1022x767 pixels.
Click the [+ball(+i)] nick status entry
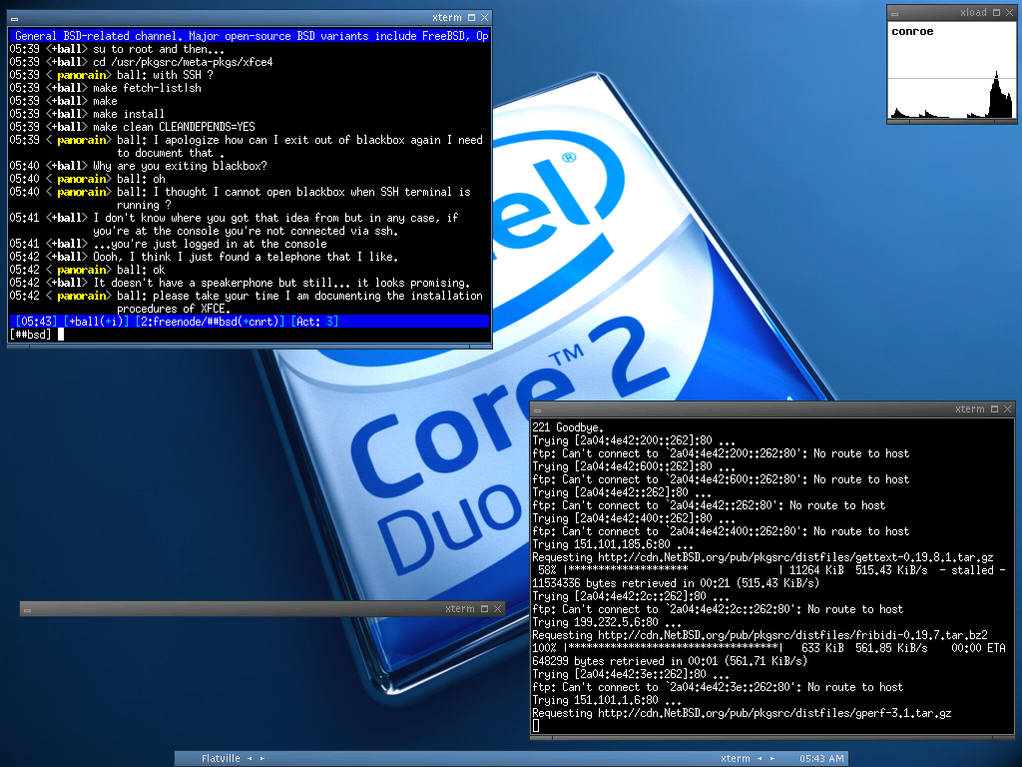click(x=97, y=321)
